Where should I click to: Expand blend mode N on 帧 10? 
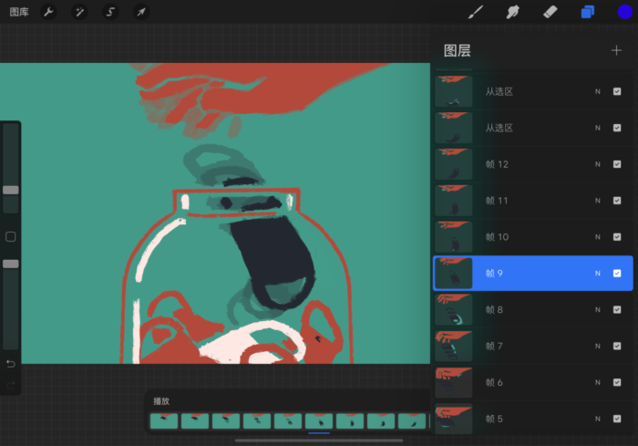[x=598, y=237]
